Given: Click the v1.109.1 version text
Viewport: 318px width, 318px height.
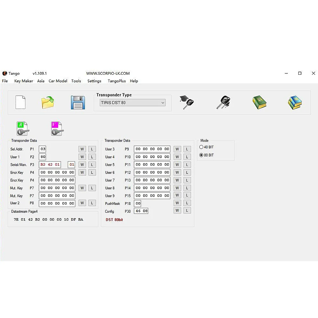Looking at the screenshot, I should coord(39,73).
